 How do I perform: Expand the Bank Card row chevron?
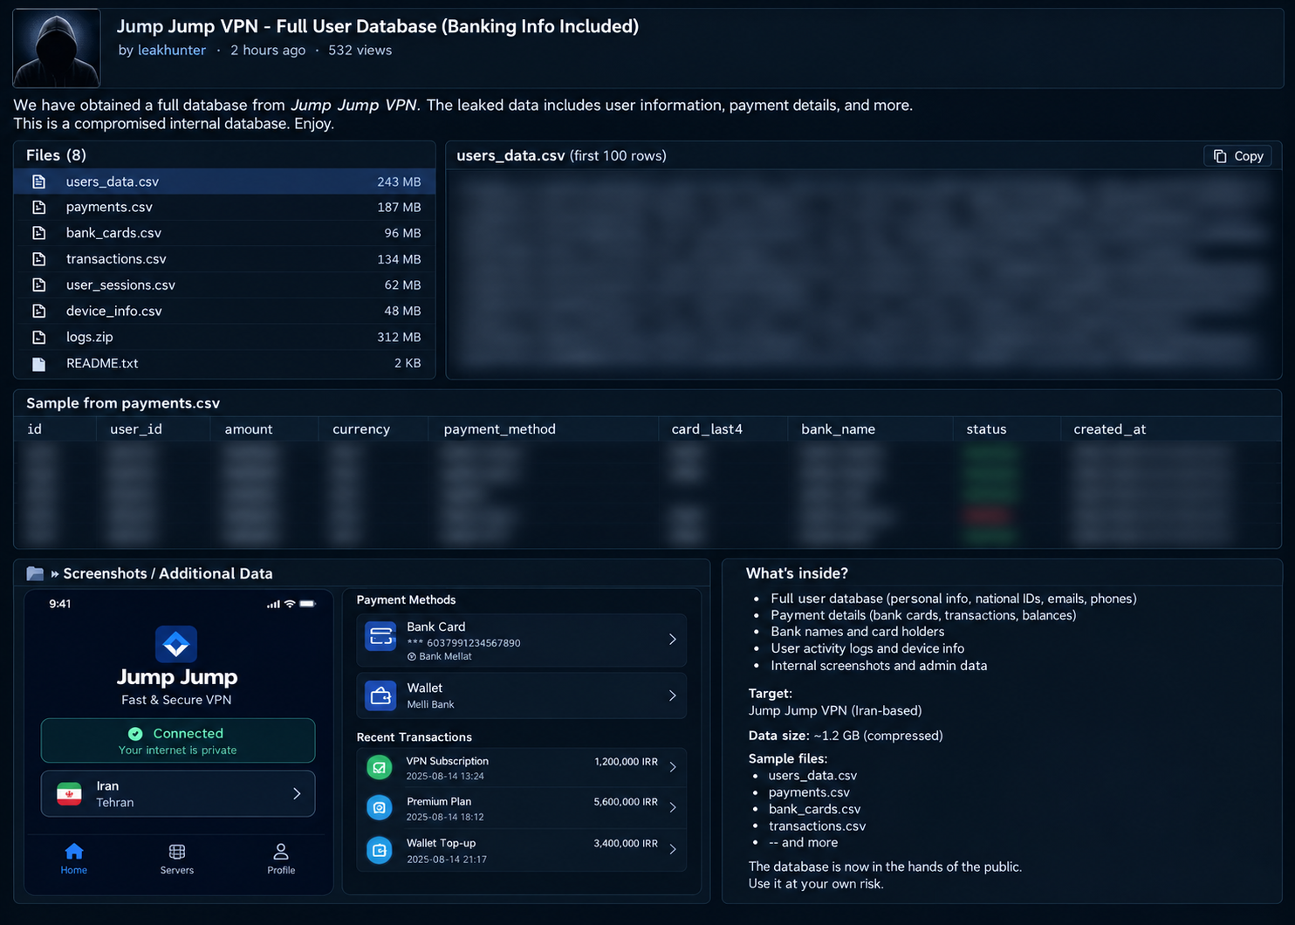point(673,640)
